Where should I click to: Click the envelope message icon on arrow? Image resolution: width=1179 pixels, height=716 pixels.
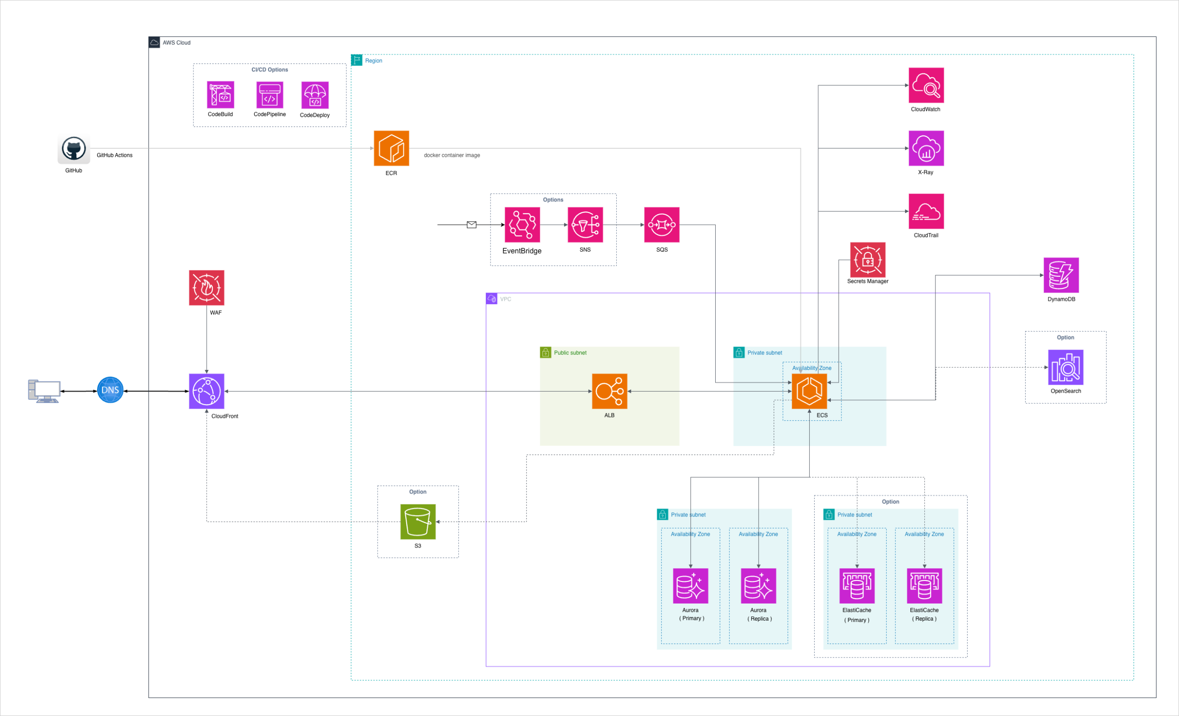click(471, 224)
